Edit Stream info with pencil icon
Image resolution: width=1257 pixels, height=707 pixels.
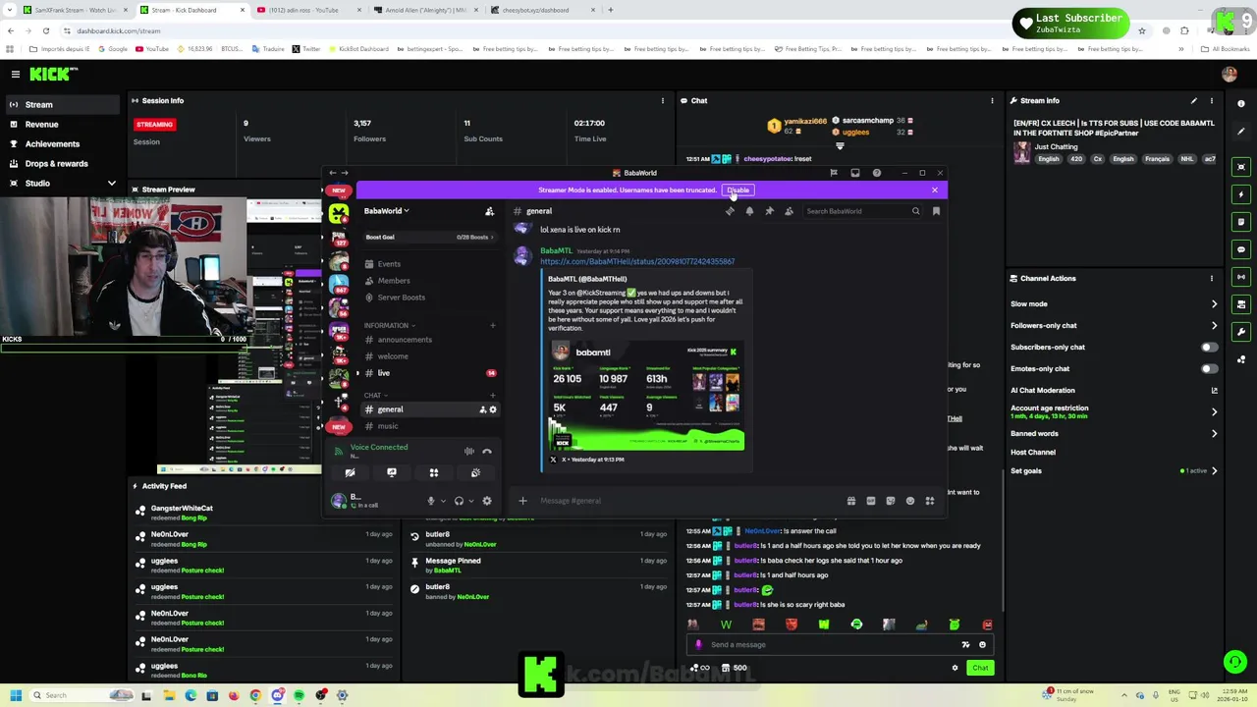coord(1193,101)
